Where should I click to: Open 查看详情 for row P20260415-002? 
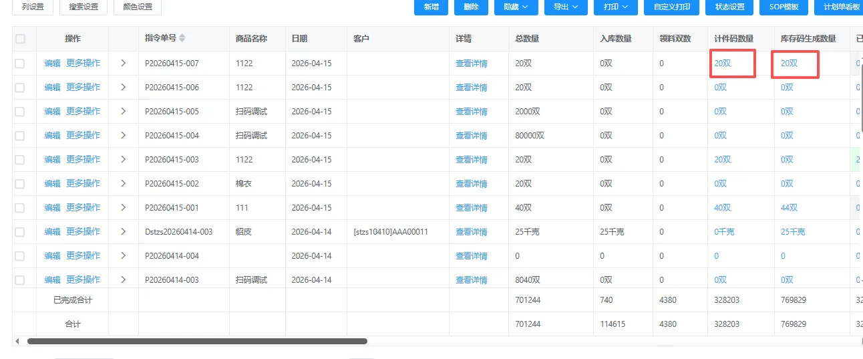pos(471,184)
